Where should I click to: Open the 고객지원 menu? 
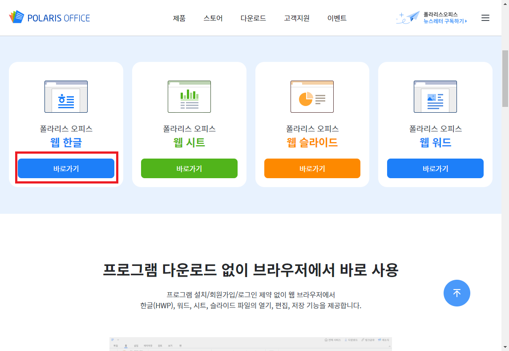click(x=296, y=18)
